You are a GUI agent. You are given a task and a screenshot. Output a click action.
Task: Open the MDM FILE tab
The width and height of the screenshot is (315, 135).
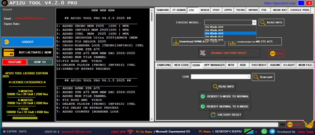click(305, 65)
